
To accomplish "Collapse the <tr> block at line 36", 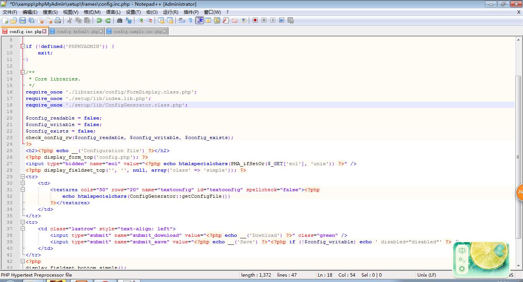I will (23, 222).
